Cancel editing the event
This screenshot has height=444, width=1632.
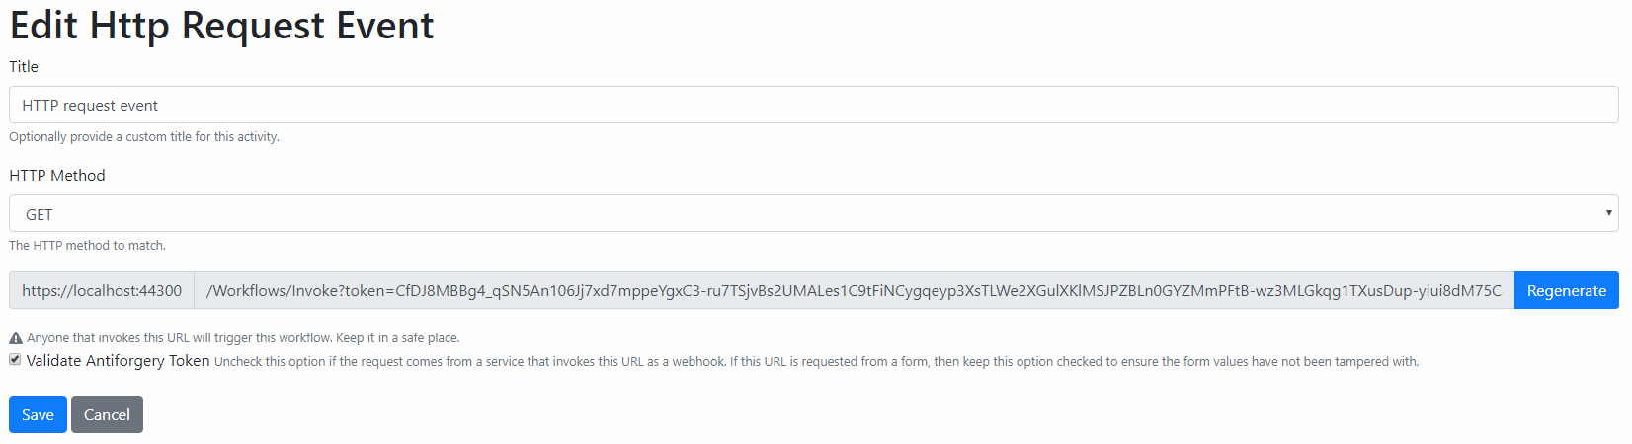point(107,414)
